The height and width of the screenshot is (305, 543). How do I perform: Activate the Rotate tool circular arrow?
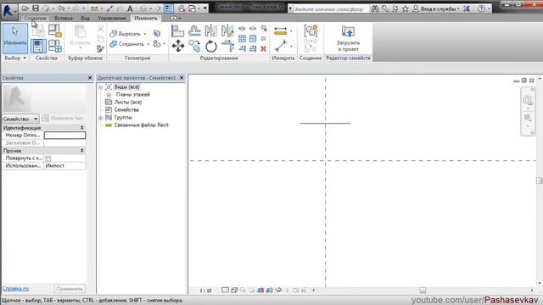point(211,46)
